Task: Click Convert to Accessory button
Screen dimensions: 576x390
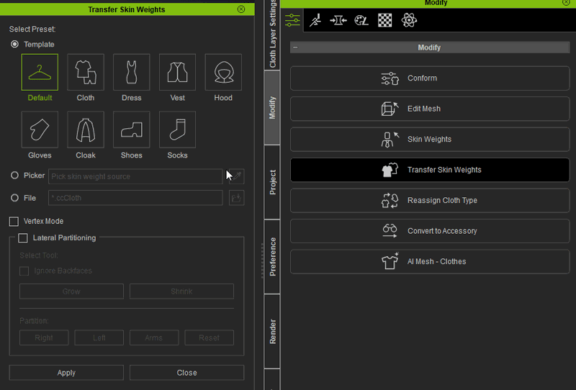Action: point(430,231)
